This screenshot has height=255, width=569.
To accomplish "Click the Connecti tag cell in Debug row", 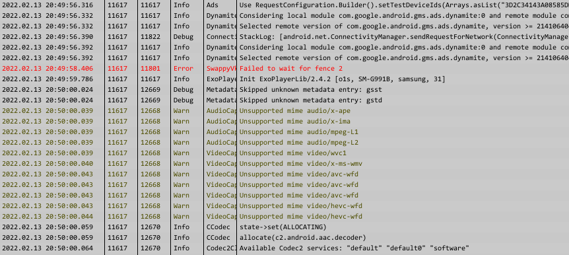I will 221,37.
